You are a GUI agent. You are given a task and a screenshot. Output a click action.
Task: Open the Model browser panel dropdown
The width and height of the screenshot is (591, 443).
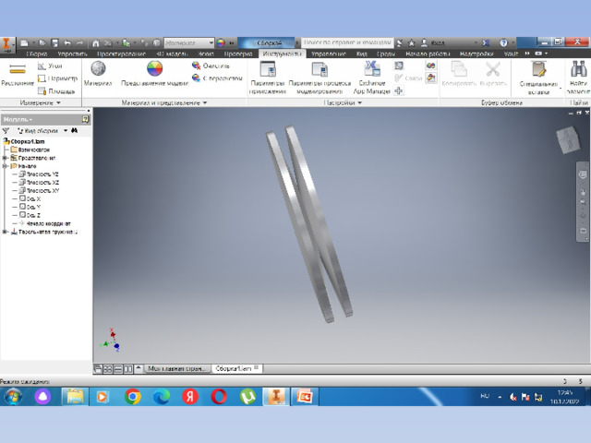tap(18, 119)
